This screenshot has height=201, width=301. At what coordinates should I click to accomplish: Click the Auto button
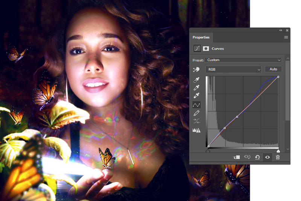[273, 69]
